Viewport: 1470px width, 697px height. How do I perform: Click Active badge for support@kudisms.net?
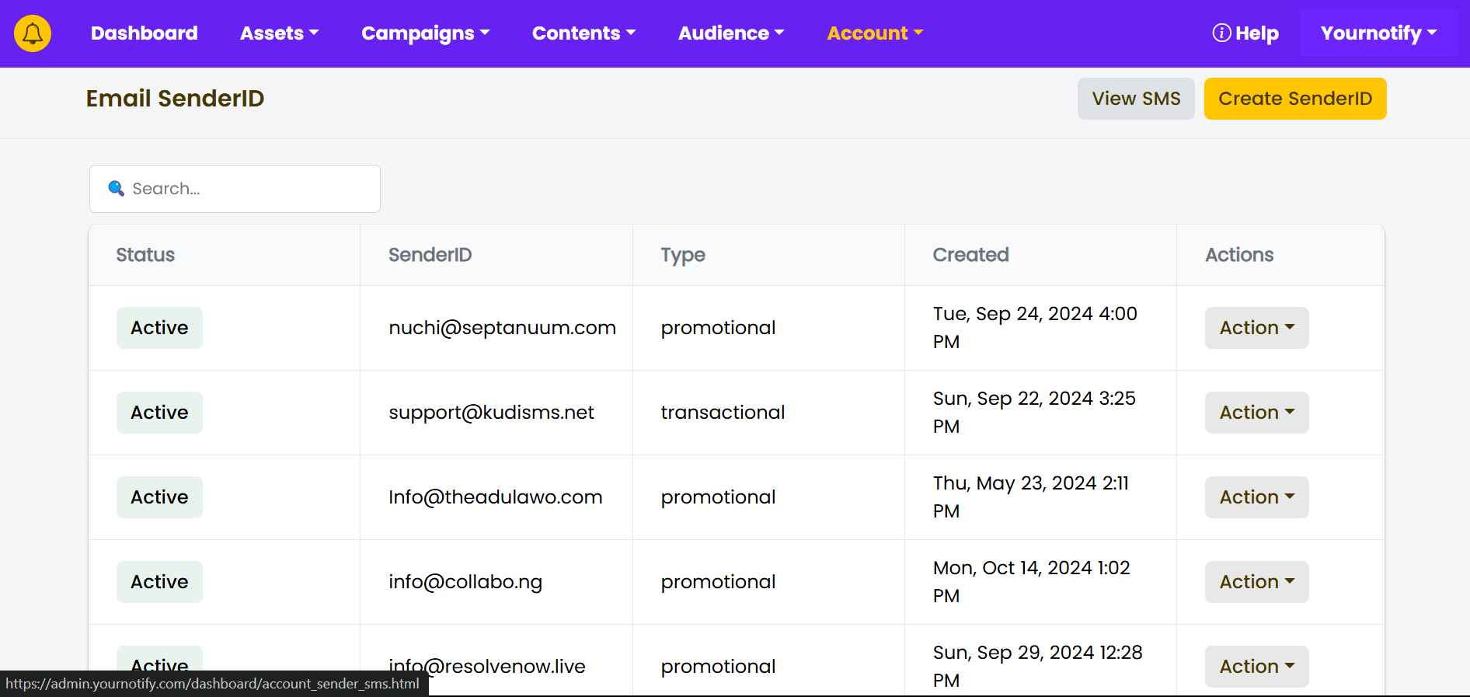coord(159,413)
